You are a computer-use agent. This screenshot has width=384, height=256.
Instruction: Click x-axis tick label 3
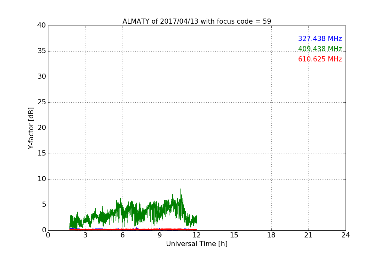coord(85,235)
